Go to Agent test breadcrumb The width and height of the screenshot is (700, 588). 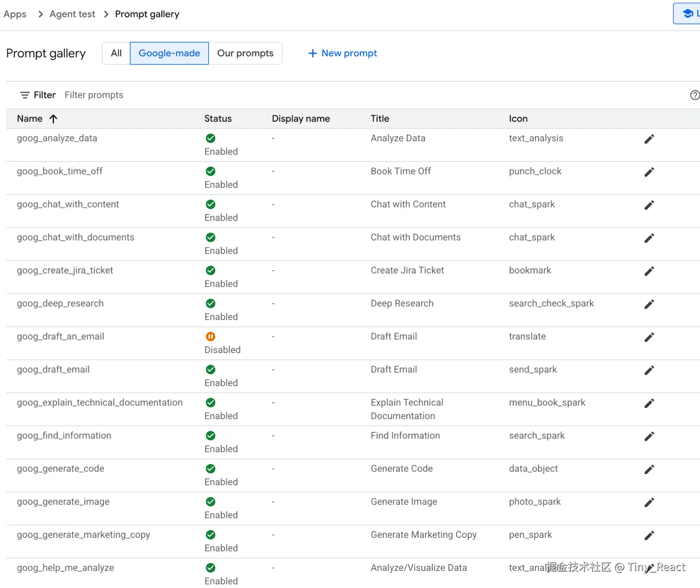[72, 14]
